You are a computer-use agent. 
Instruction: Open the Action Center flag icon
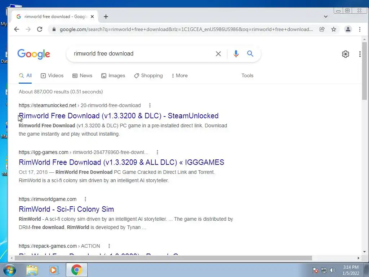click(315, 270)
